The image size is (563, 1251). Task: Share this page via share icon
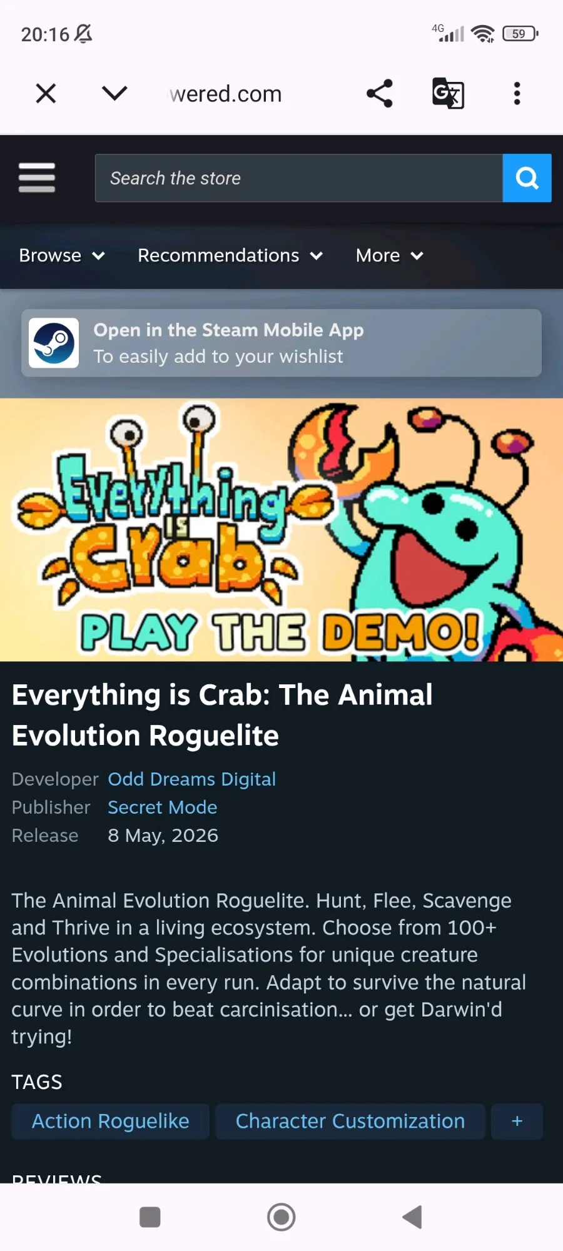click(380, 94)
